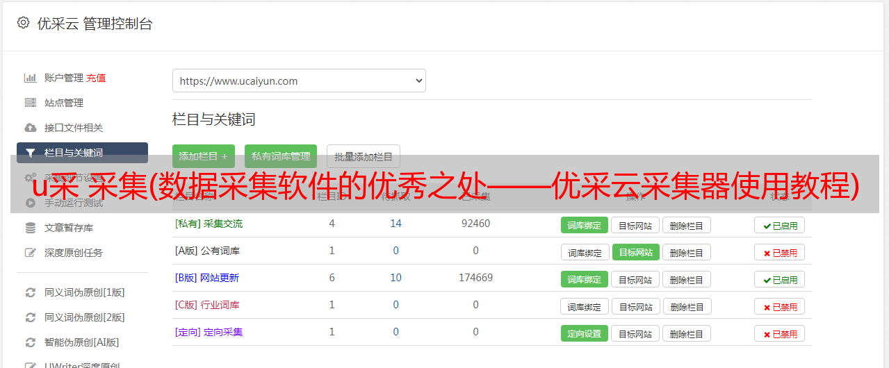Click 词库绑定 in the 行业词库 row

pos(585,306)
